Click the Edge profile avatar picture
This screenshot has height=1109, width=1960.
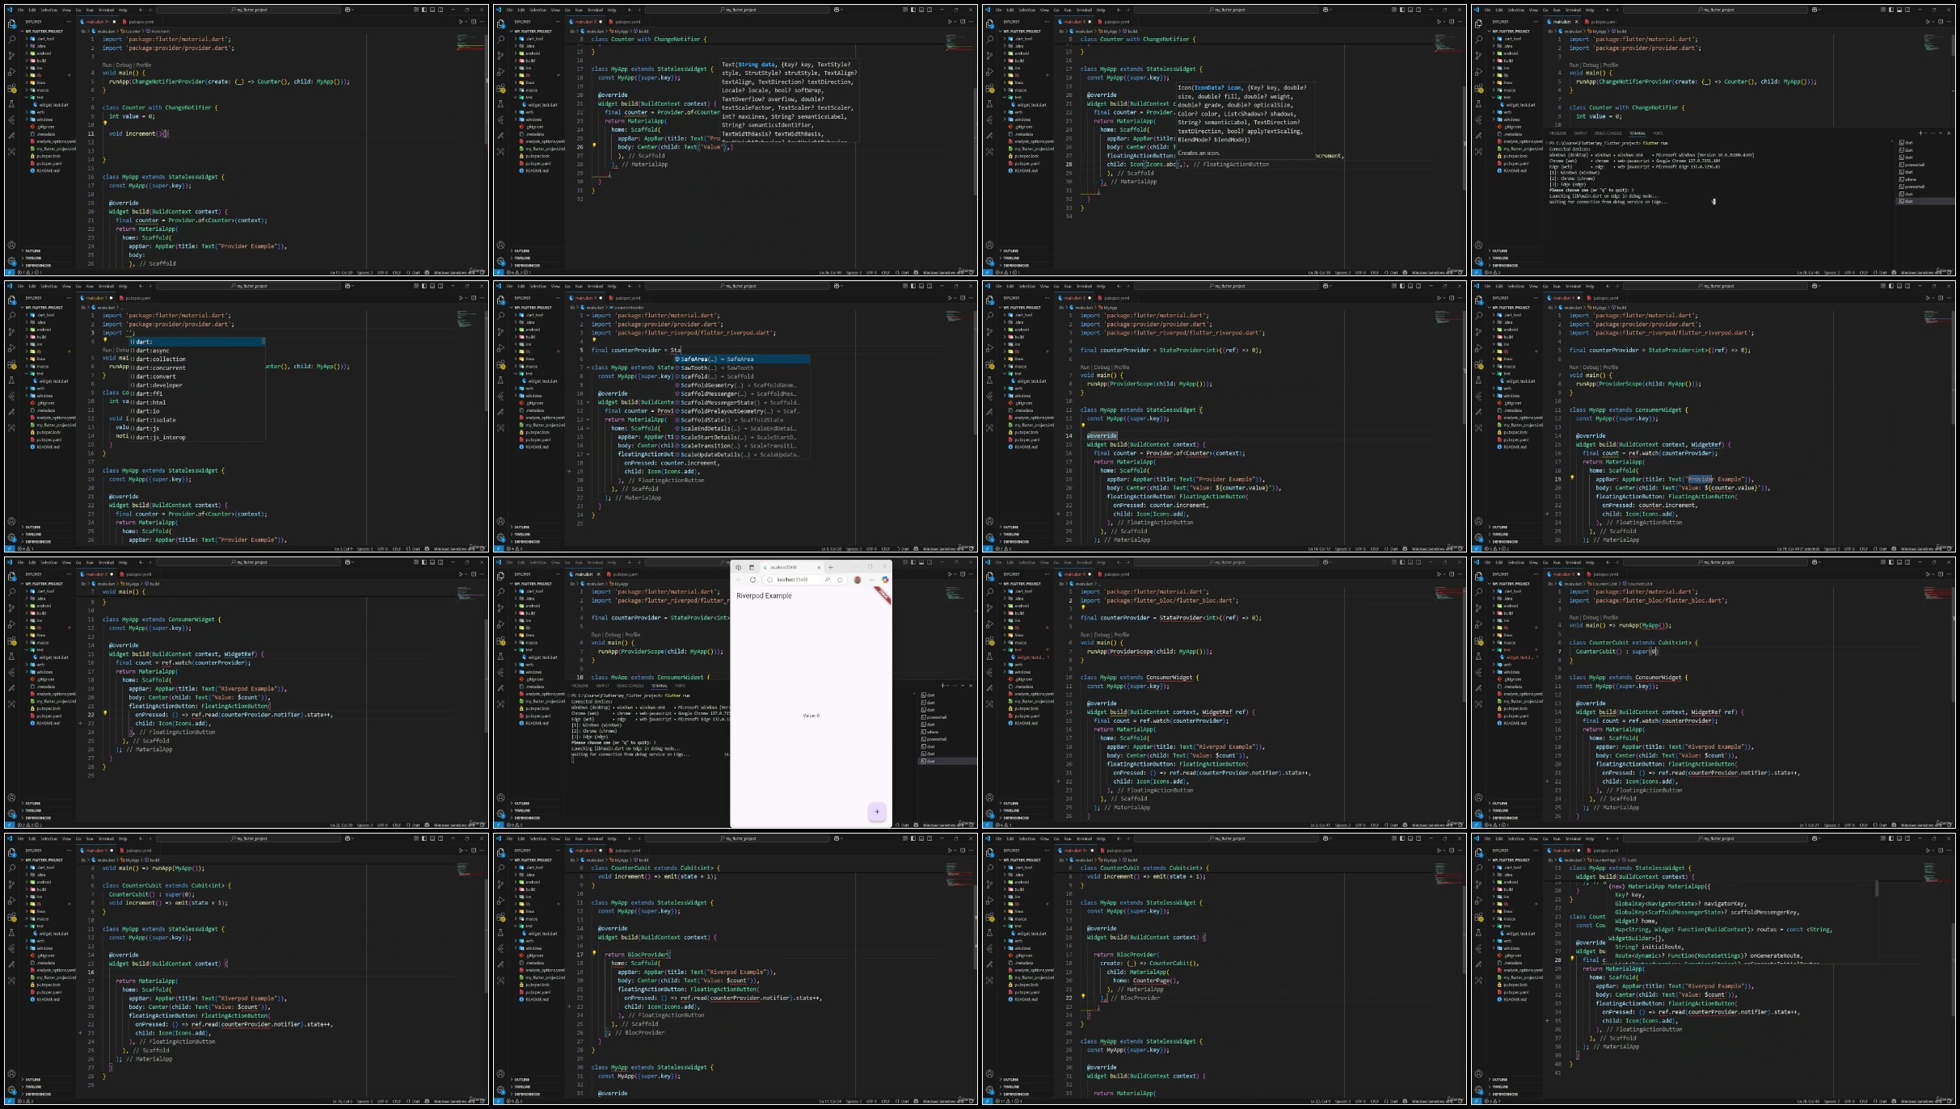point(858,580)
